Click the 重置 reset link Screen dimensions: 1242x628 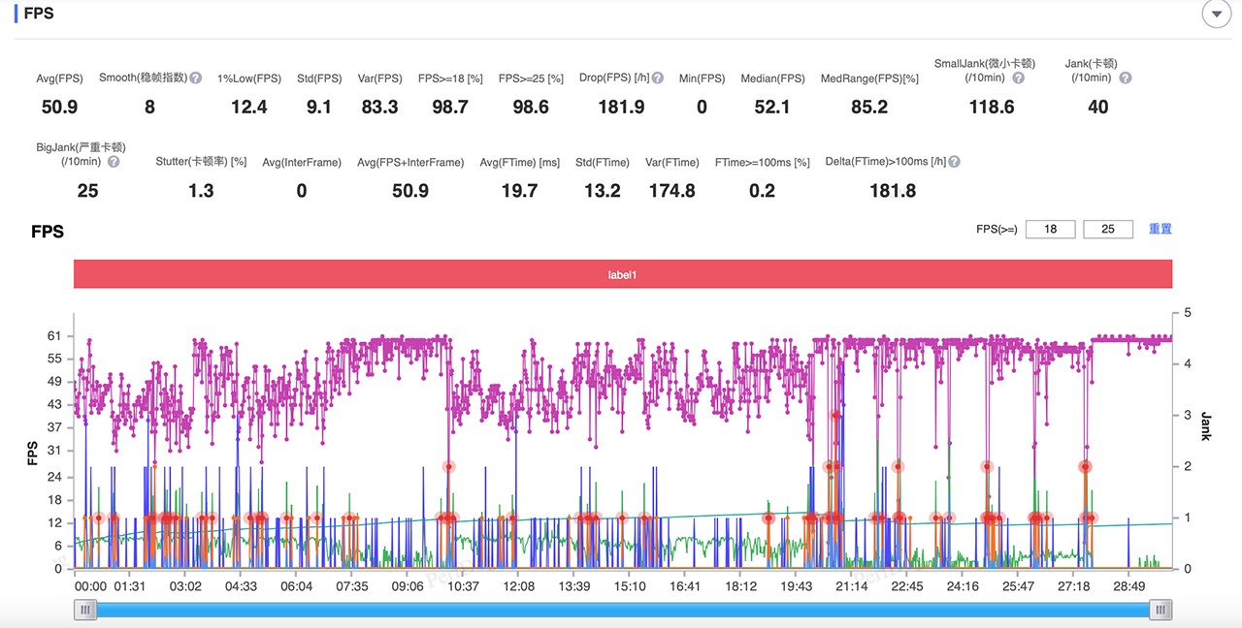[x=1160, y=230]
